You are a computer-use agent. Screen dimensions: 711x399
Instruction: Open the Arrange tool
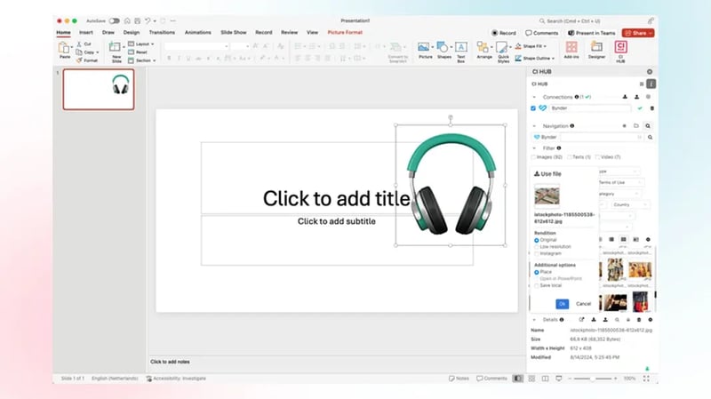483,51
